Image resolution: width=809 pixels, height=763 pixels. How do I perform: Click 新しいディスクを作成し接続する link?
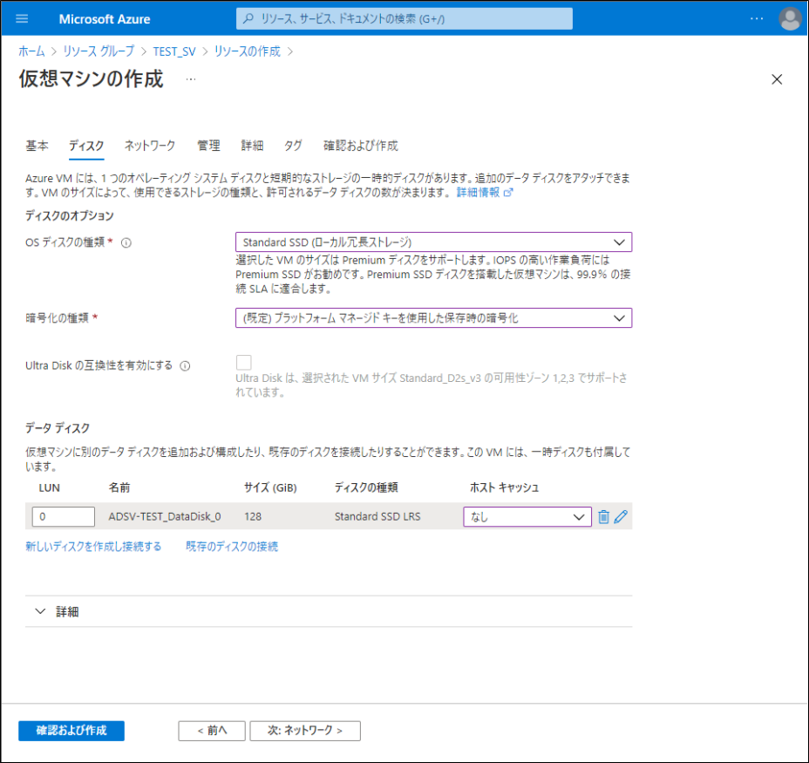pos(93,546)
